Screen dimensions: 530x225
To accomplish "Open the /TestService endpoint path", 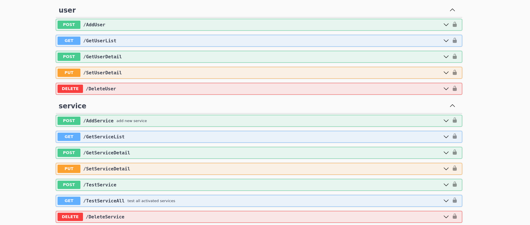I will click(100, 185).
